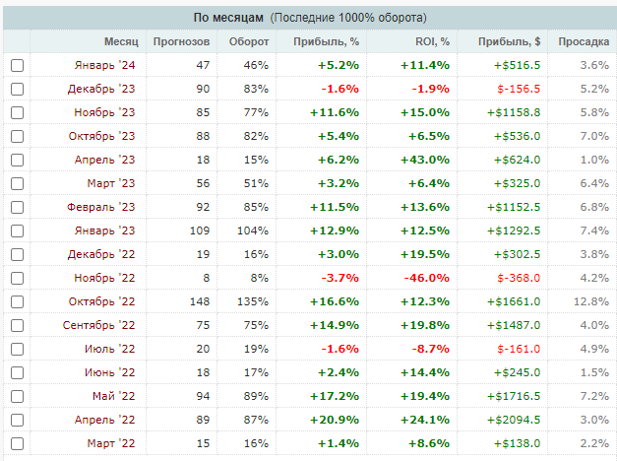Viewport: 617px width, 461px height.
Task: Click the Прогнозов column header
Action: click(182, 41)
